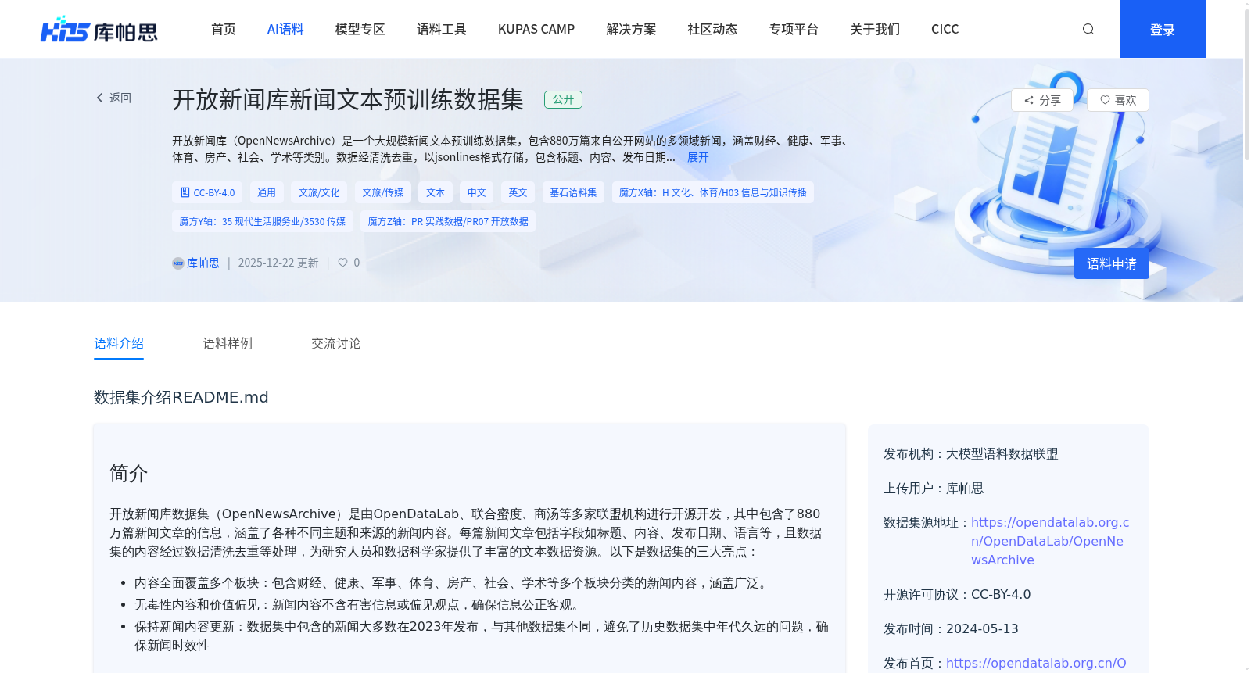Click the 公开 status badge
The image size is (1251, 673).
click(563, 99)
